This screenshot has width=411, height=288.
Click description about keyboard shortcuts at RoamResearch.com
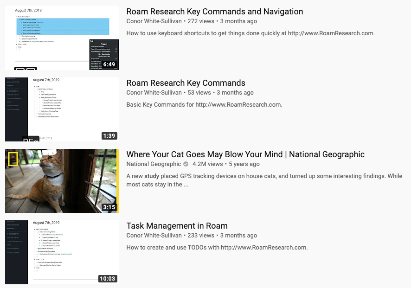tap(250, 33)
